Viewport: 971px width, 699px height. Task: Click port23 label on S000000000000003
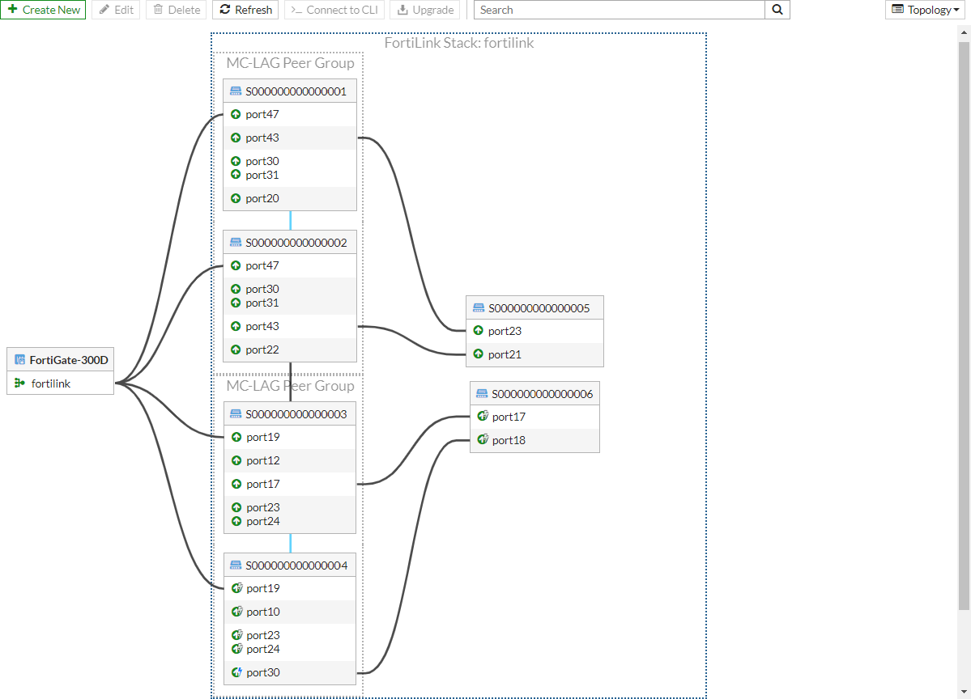click(x=263, y=507)
